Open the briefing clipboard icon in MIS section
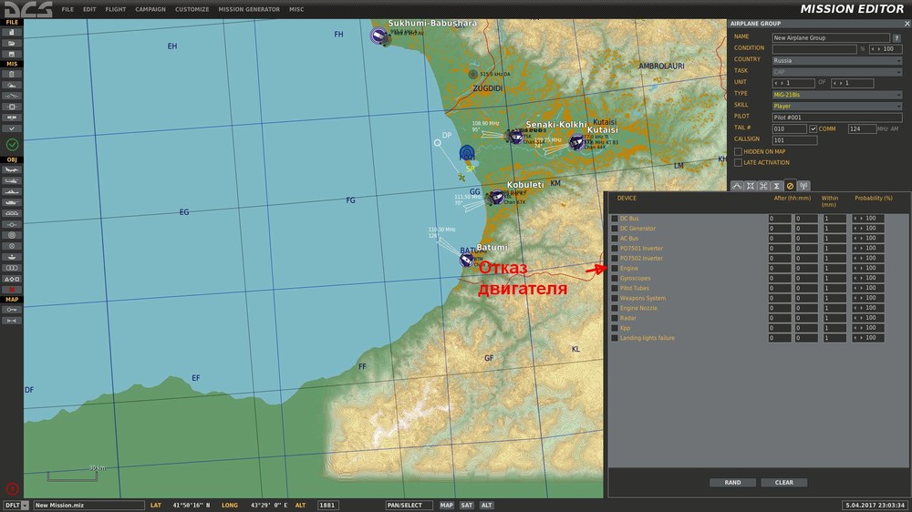The height and width of the screenshot is (512, 912). 12,75
